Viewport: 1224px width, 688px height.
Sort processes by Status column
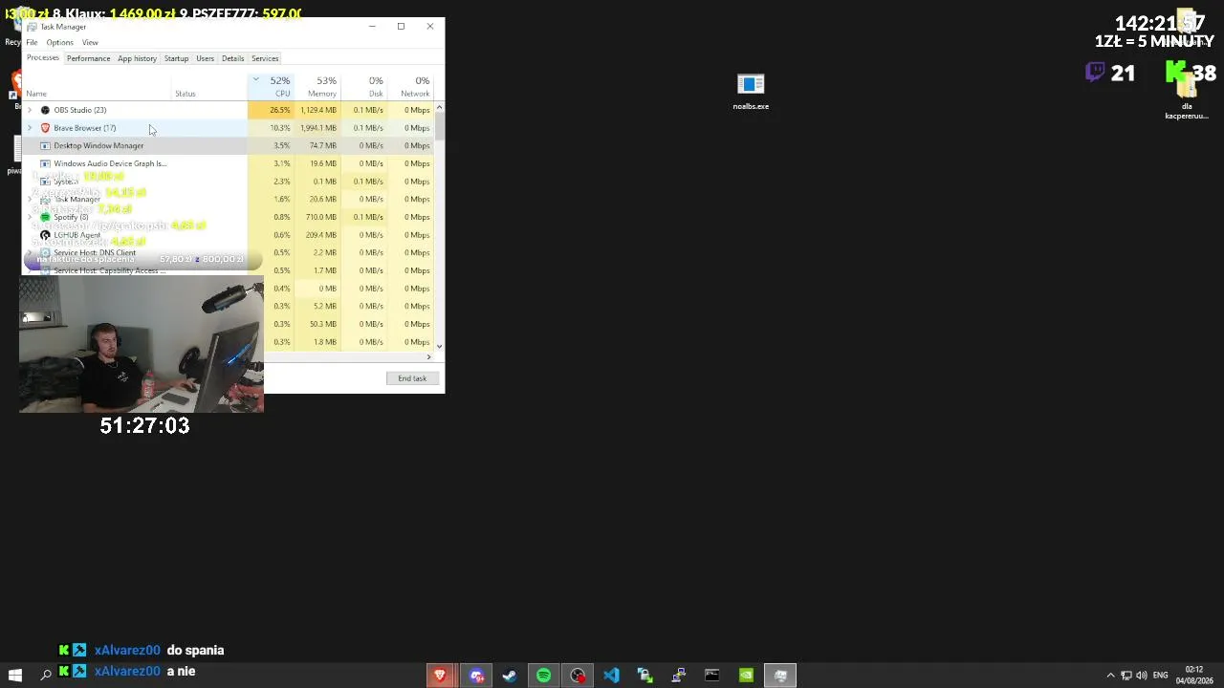click(x=209, y=87)
